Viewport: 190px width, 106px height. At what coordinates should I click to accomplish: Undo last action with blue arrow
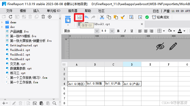[x=86, y=17]
